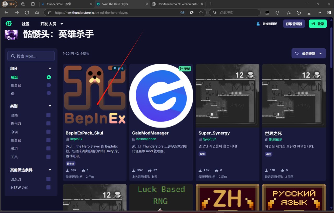Screen dimensions: 334x213
Task: Select the 都 section radio button
Action: (x=49, y=93)
